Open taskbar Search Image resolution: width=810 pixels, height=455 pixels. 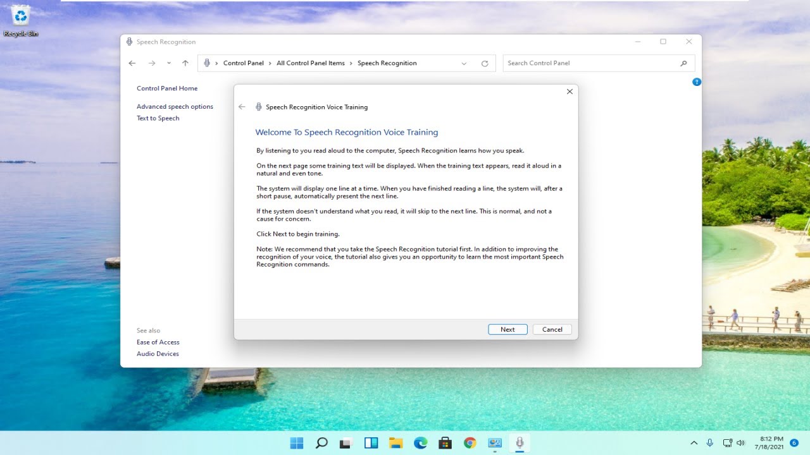coord(321,443)
